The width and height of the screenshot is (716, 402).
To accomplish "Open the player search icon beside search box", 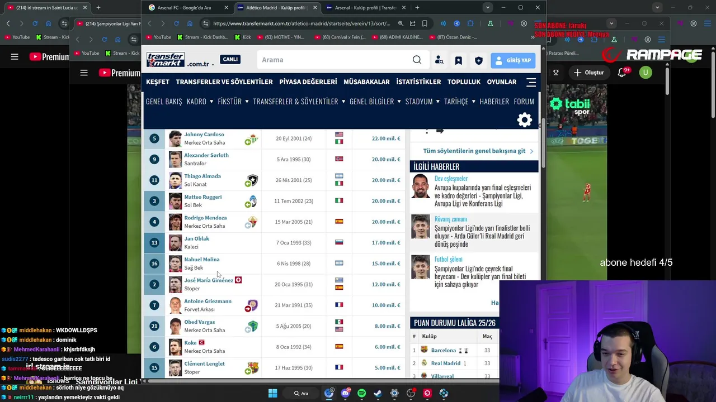I will (439, 60).
